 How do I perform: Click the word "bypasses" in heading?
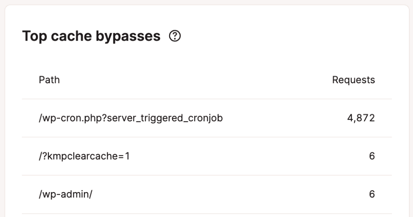[128, 37]
